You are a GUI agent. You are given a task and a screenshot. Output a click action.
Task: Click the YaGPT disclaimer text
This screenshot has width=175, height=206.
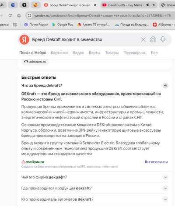(x=70, y=167)
